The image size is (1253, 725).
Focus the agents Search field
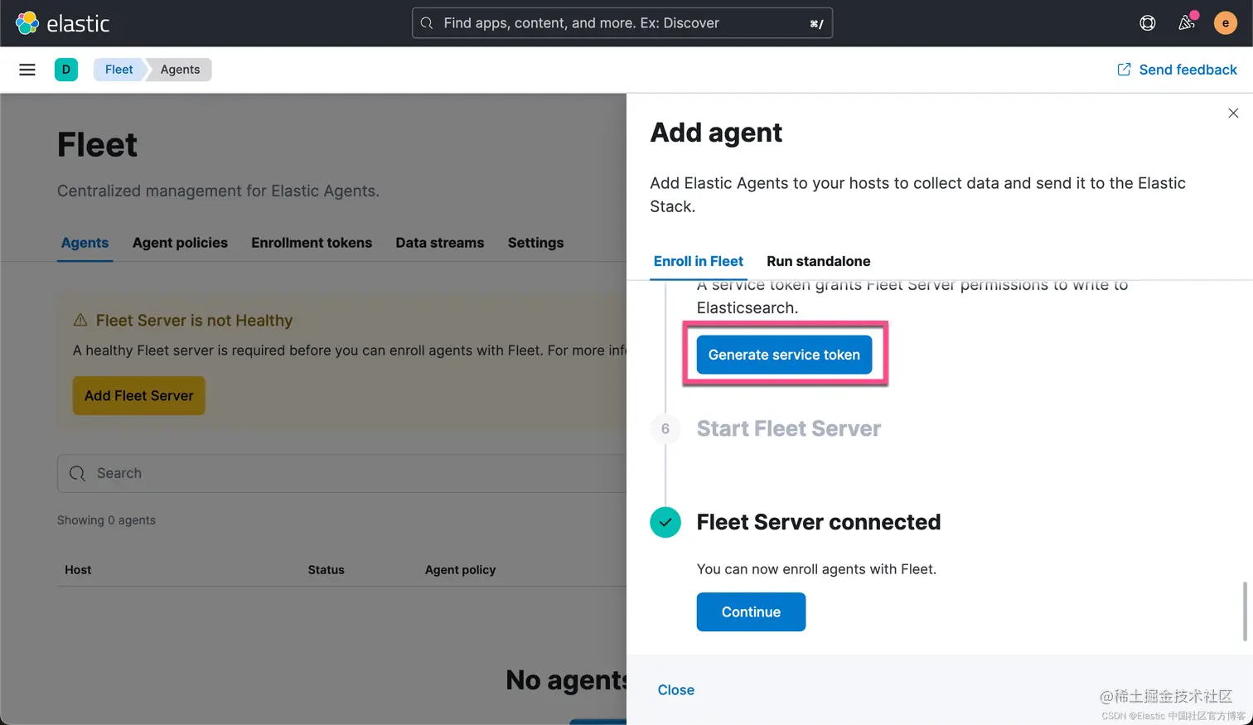(341, 473)
